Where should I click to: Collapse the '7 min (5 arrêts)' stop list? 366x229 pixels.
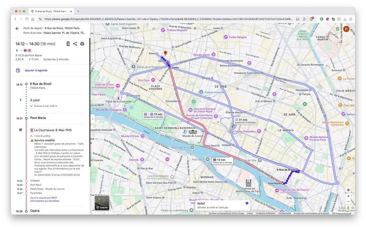coord(41,136)
